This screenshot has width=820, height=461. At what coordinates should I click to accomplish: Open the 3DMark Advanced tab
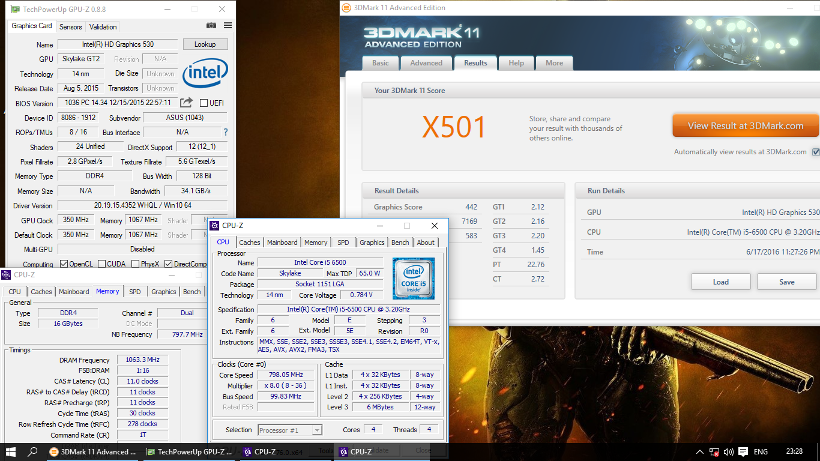click(426, 63)
